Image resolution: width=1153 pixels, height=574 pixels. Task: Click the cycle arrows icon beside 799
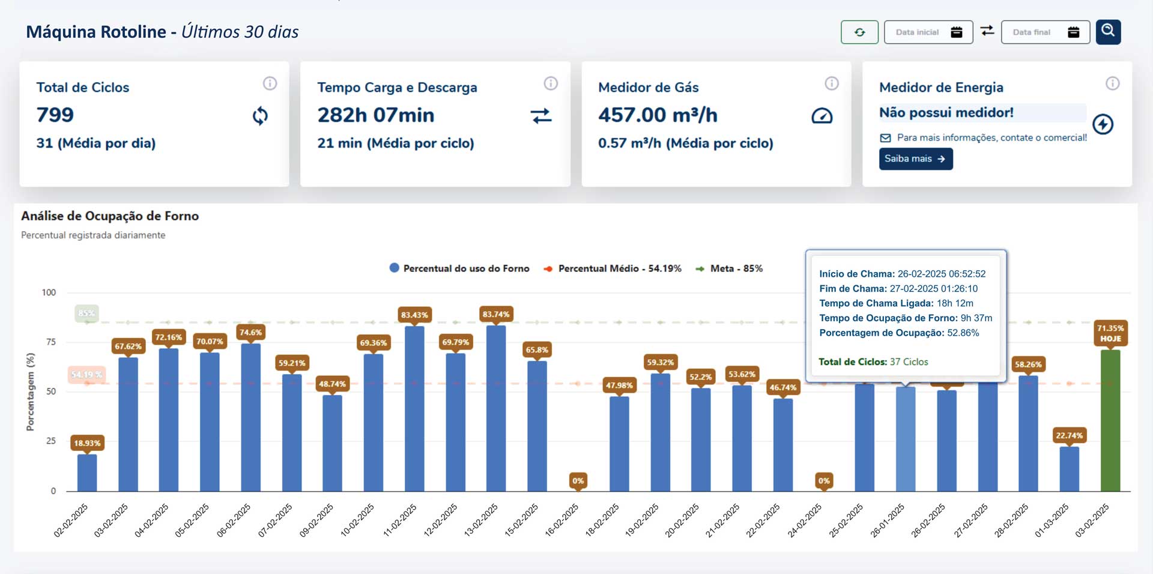click(260, 115)
